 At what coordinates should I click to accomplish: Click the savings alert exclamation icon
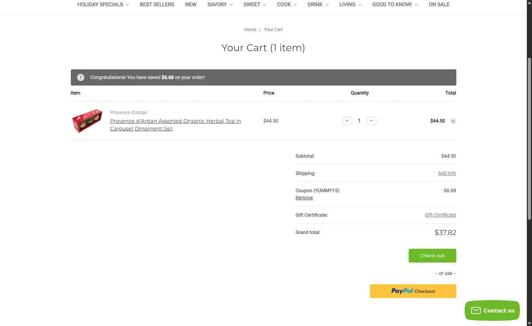pyautogui.click(x=80, y=77)
